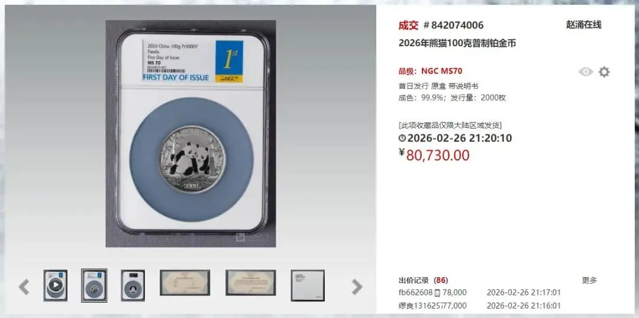The image size is (639, 318).
Task: Click the phone icon next to fb662608
Action: point(438,293)
